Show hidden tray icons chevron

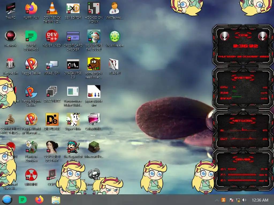coord(217,200)
